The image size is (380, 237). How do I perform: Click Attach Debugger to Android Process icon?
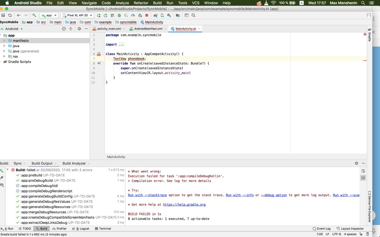140,15
